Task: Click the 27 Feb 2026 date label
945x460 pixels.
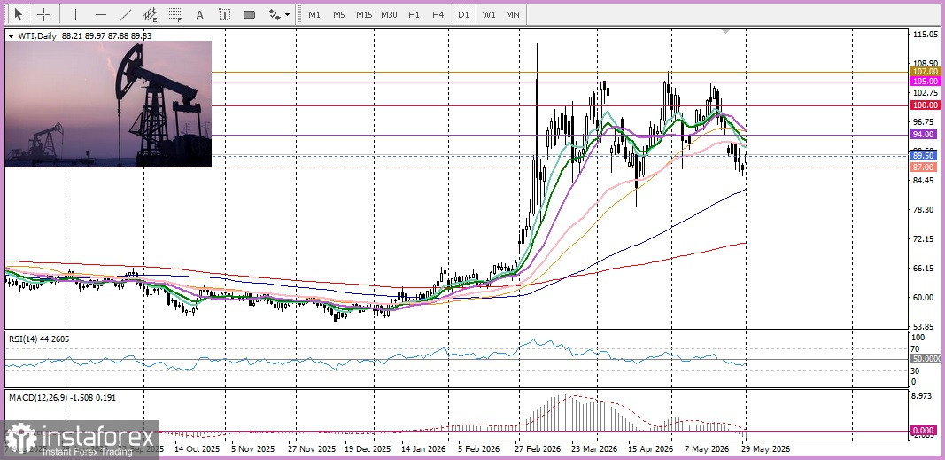Action: (x=537, y=449)
